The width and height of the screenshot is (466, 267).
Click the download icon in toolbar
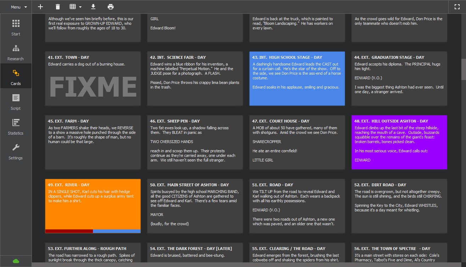pos(93,7)
